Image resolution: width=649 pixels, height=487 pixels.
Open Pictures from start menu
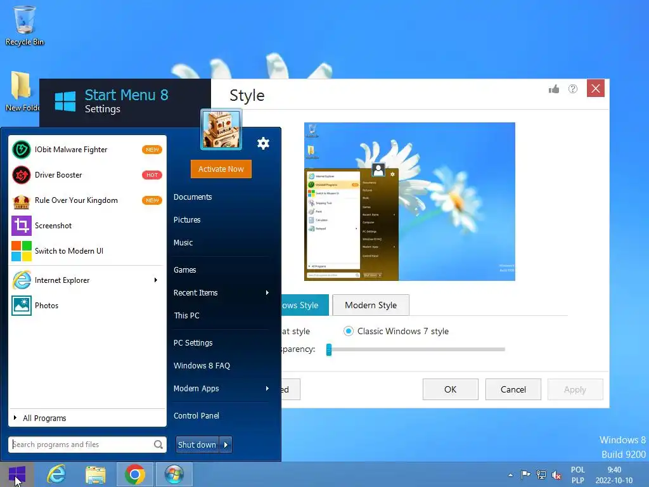coord(187,220)
